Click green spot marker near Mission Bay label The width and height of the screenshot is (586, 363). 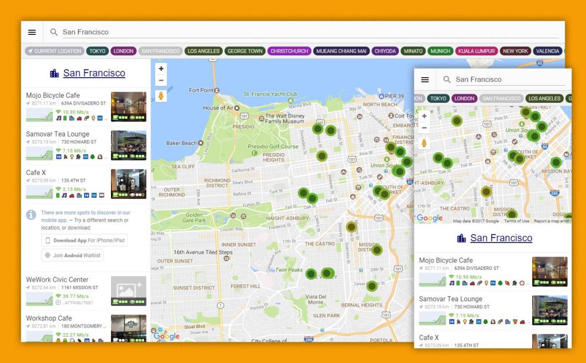(x=556, y=162)
